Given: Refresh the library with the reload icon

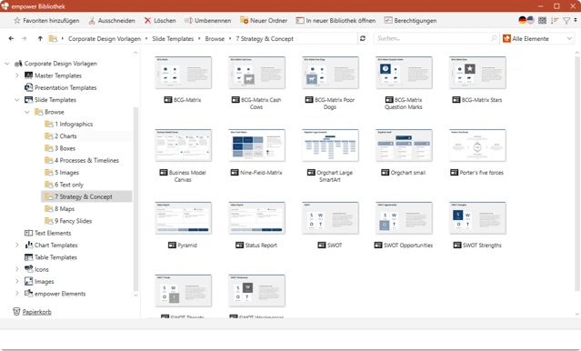Looking at the screenshot, I should pos(363,38).
